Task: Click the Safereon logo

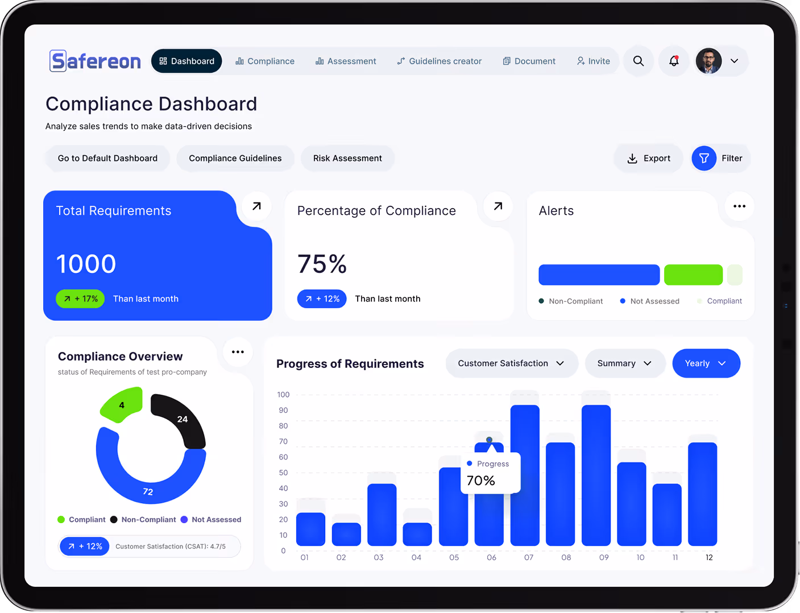Action: click(95, 61)
